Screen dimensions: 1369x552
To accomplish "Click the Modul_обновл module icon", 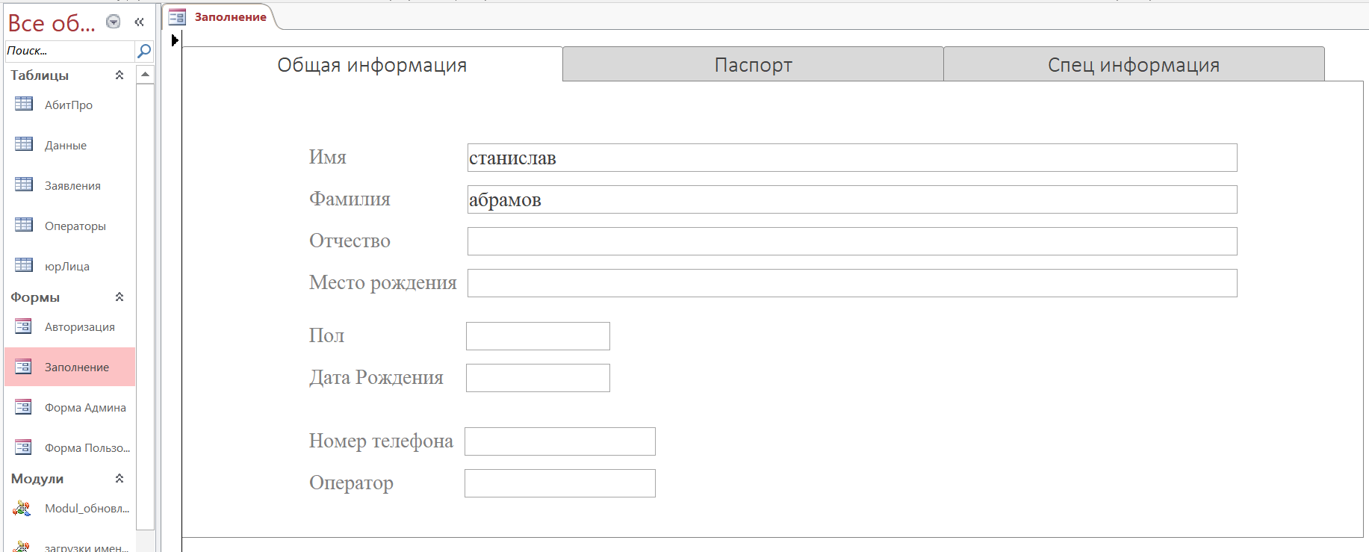I will click(x=22, y=509).
